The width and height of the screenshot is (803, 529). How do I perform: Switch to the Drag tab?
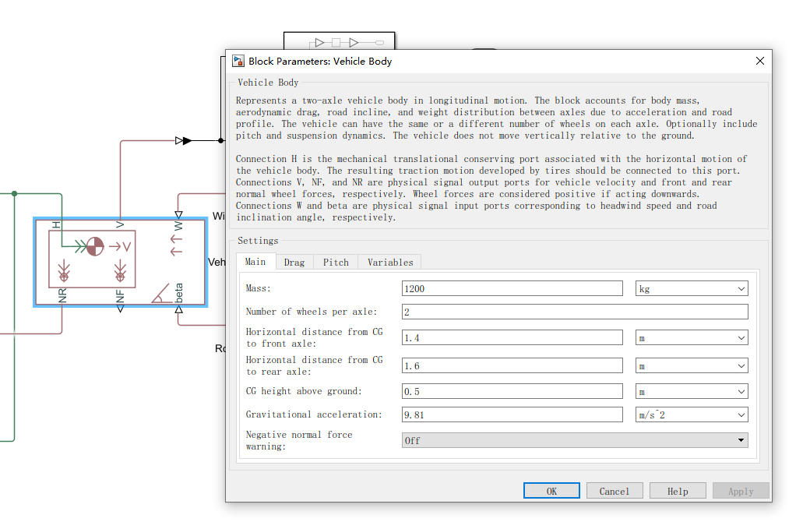tap(294, 263)
